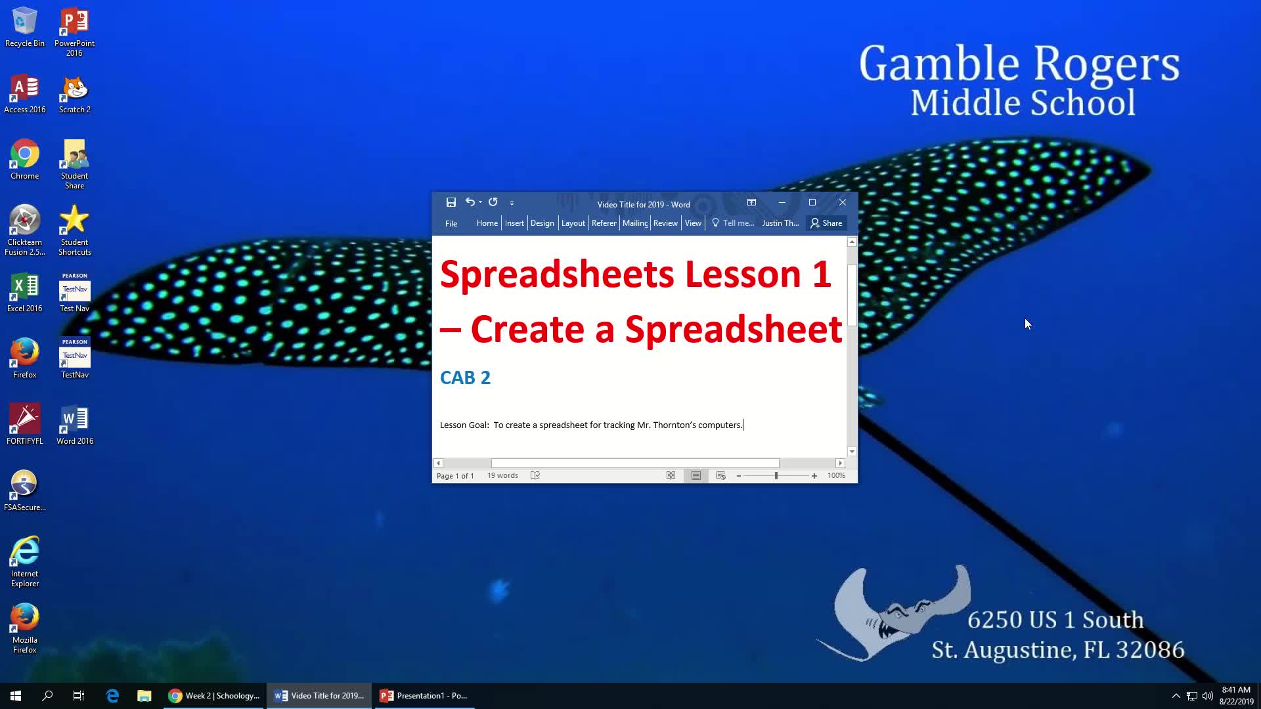Open the Insert tab in Word ribbon
The width and height of the screenshot is (1261, 709).
(x=514, y=223)
